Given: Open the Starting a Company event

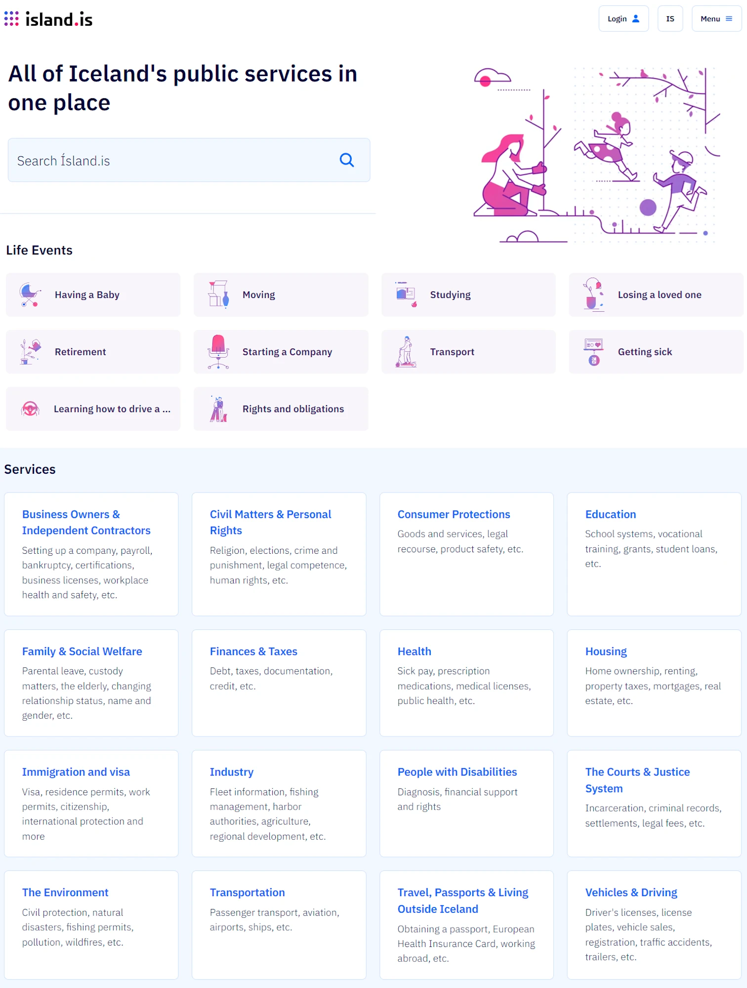Looking at the screenshot, I should pos(281,352).
